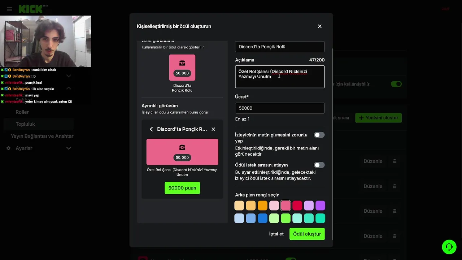Open Yayın Bağlantısı ve Anahtar page
462x260 pixels.
click(x=42, y=136)
